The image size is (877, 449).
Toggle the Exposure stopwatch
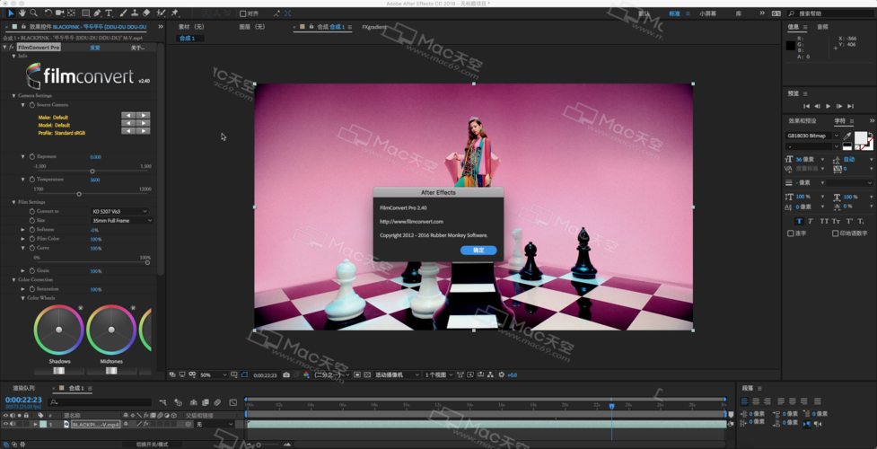32,157
